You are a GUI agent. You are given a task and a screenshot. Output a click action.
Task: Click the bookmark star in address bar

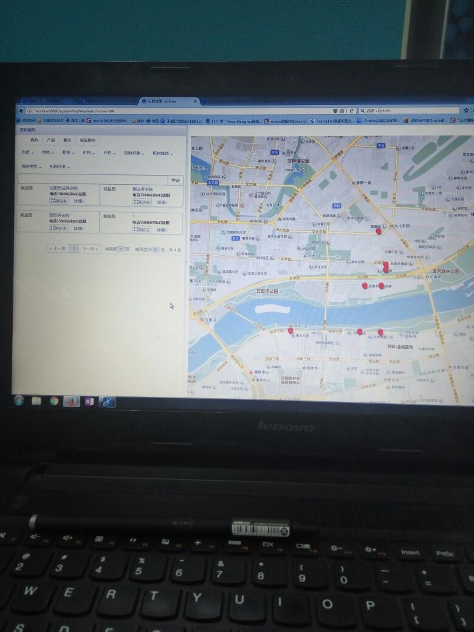coord(466,111)
